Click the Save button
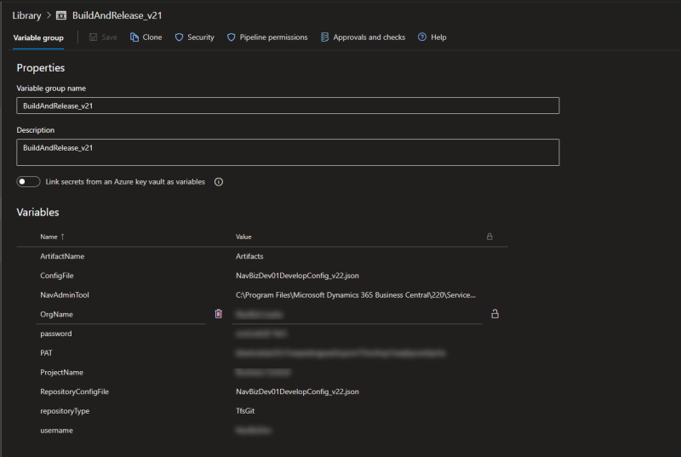 click(103, 37)
